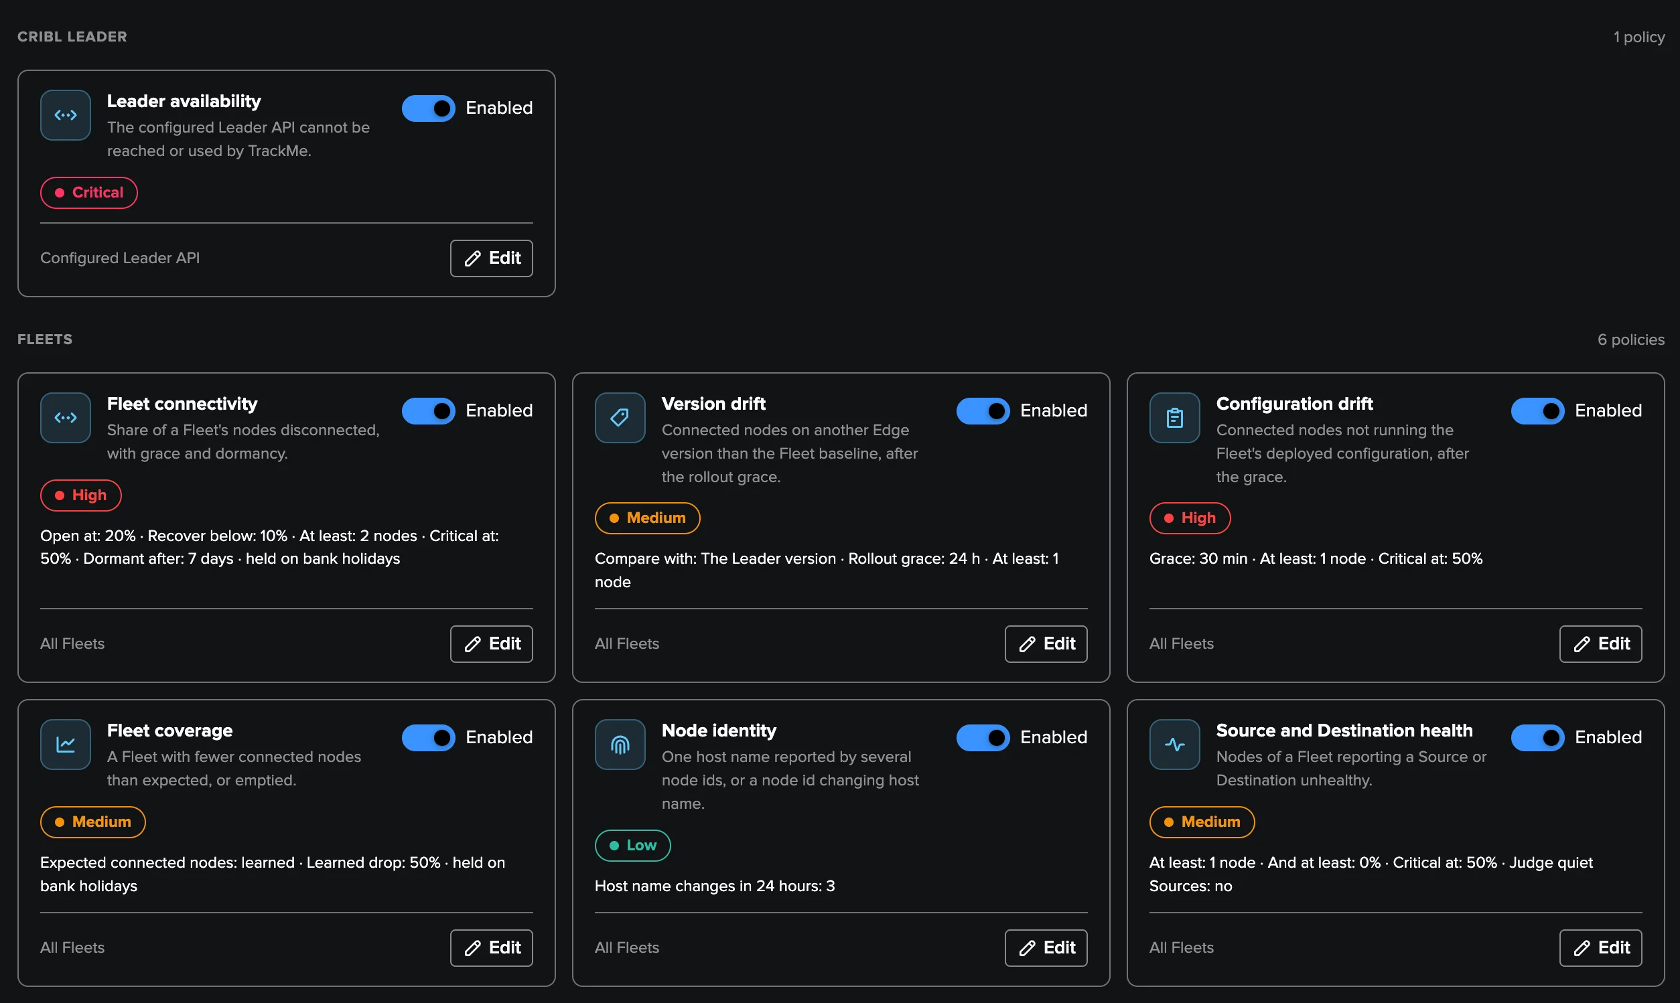This screenshot has height=1003, width=1680.
Task: Edit the Version drift policy
Action: pos(1046,643)
